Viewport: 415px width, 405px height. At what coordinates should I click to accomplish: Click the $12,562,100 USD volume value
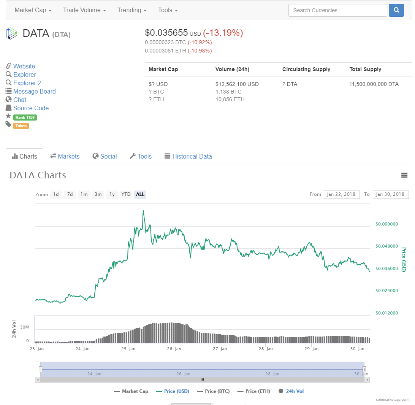[x=237, y=84]
